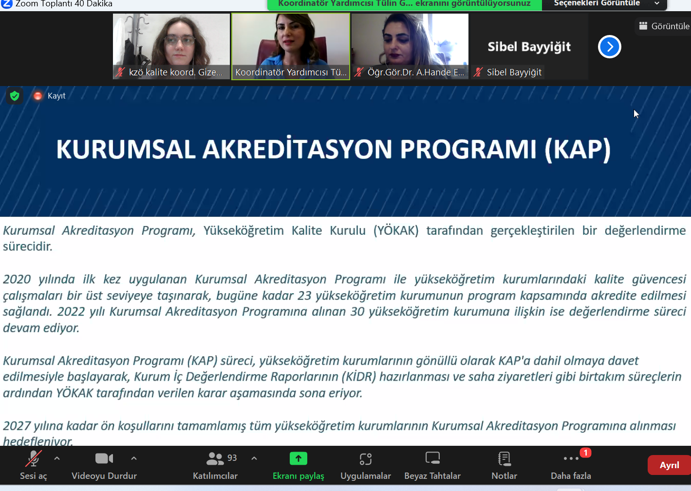691x491 pixels.
Task: Unmute the microphone via Sesi aç
Action: point(33,464)
